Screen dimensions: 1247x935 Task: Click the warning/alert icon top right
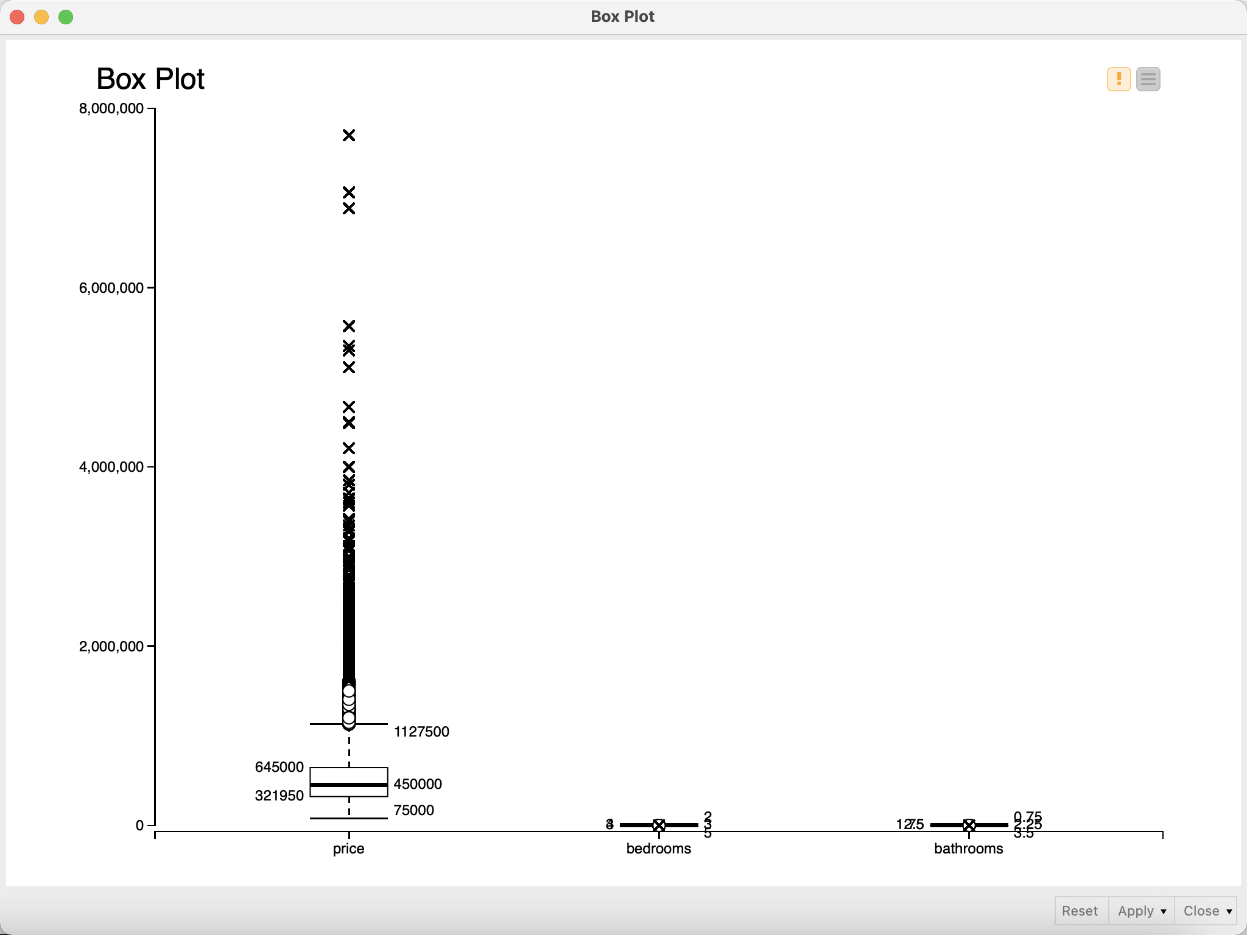pos(1117,79)
